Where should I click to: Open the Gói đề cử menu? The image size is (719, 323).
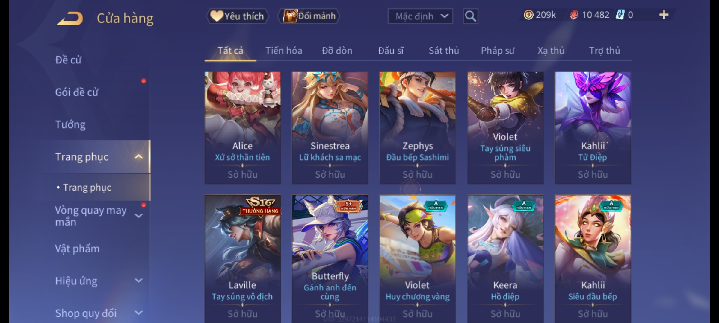click(x=77, y=92)
